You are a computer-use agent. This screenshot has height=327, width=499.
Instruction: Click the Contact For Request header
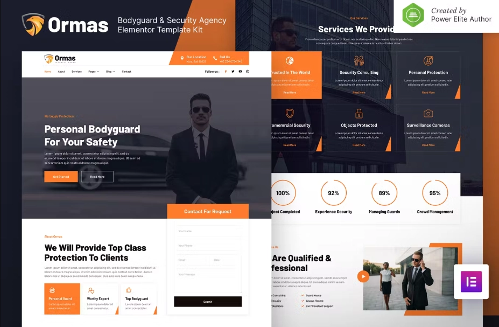click(208, 211)
